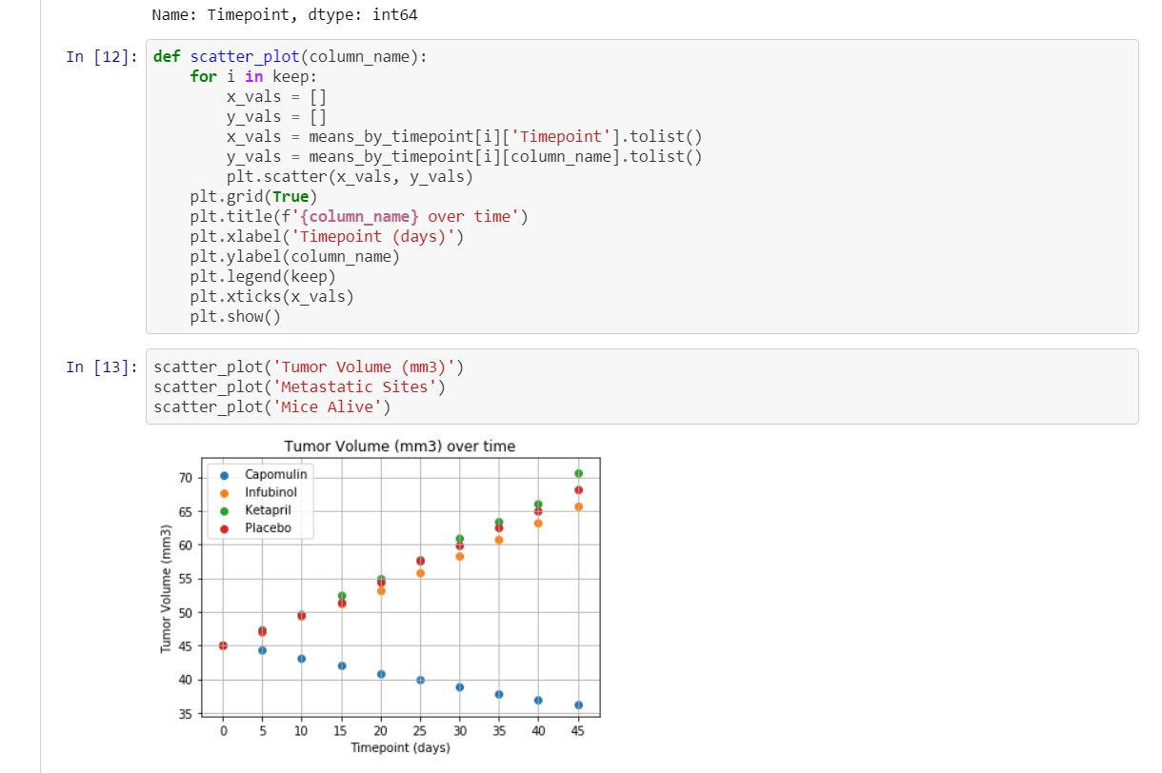Click the blue Capomulin point at day 45
1162x773 pixels.
[x=578, y=705]
